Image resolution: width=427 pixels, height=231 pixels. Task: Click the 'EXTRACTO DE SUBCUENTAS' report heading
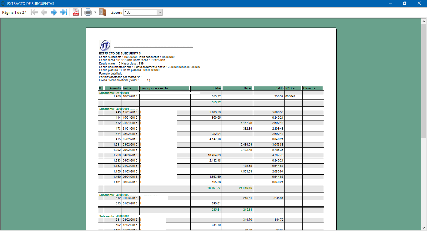coord(120,54)
